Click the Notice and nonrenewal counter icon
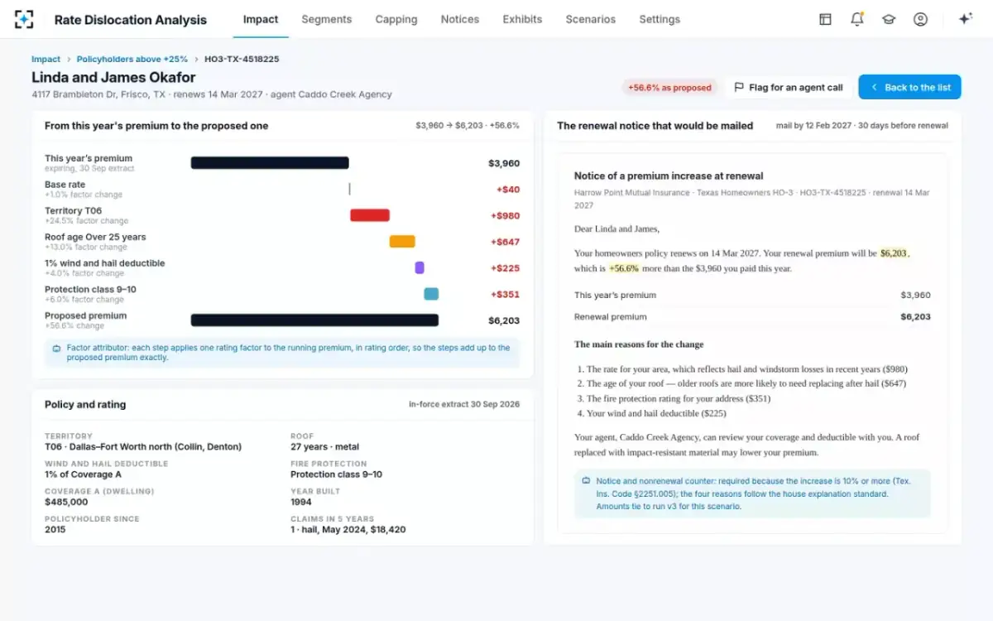Image resolution: width=993 pixels, height=621 pixels. point(586,480)
